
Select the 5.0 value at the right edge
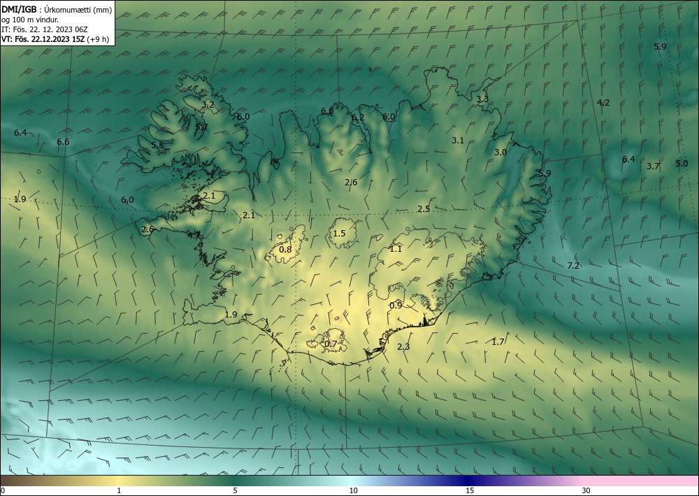coord(682,163)
